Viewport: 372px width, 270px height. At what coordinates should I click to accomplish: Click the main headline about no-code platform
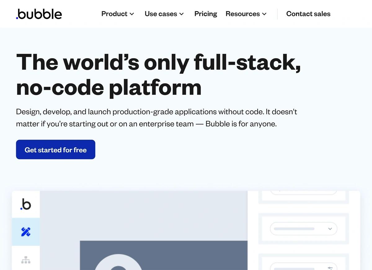[x=158, y=74]
